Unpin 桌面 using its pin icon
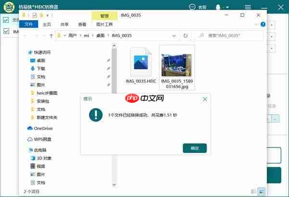 coord(108,61)
